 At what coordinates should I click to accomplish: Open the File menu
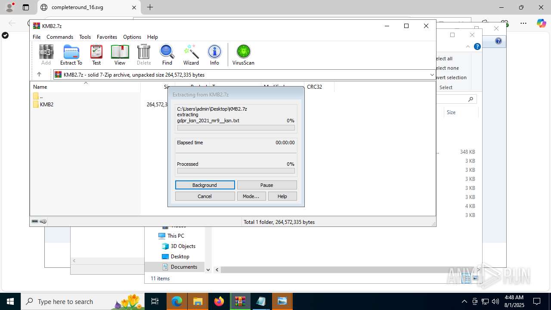(37, 37)
